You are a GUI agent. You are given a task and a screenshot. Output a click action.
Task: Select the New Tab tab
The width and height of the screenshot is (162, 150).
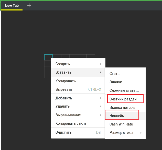tap(12, 6)
